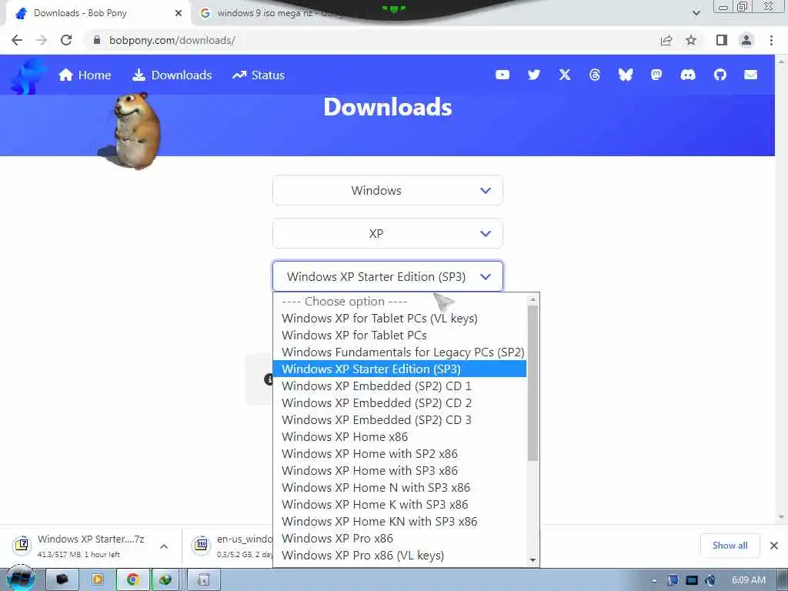Choose Windows XP Pro x86 option
This screenshot has height=591, width=788.
point(399,538)
